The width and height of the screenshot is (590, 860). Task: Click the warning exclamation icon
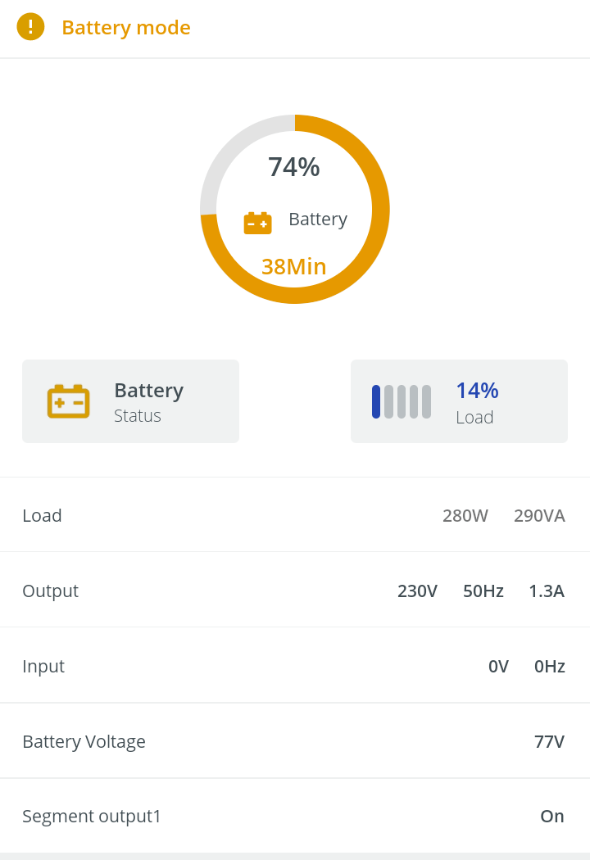coord(30,27)
